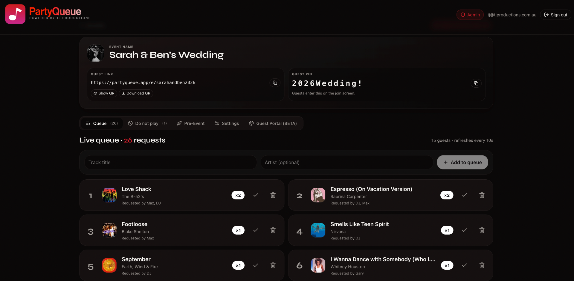Click the Footloose album cover
The height and width of the screenshot is (281, 574).
point(109,230)
